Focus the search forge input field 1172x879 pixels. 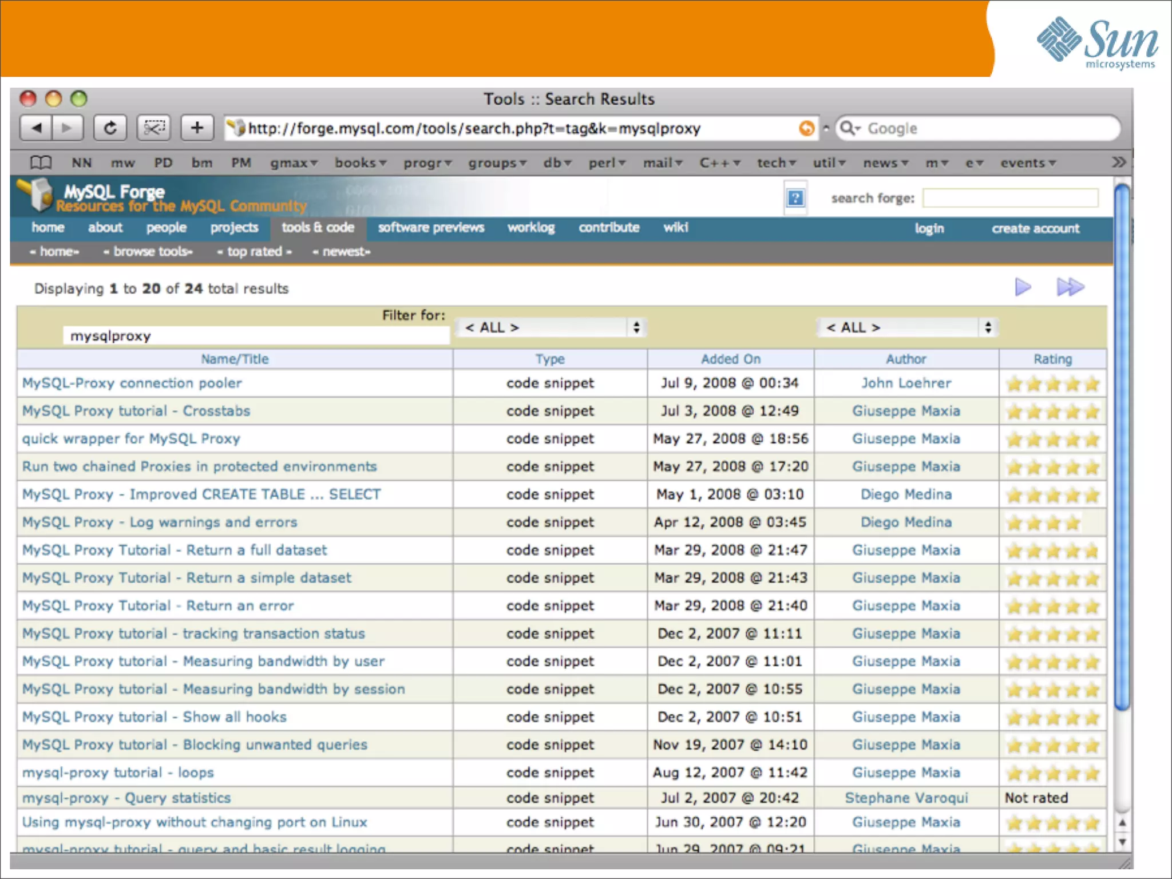tap(1011, 198)
